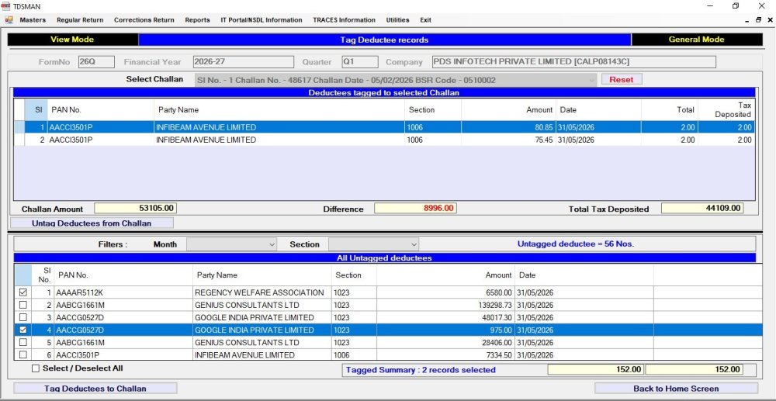The width and height of the screenshot is (776, 401).
Task: Minimize the inner MDI child window
Action: point(747,21)
